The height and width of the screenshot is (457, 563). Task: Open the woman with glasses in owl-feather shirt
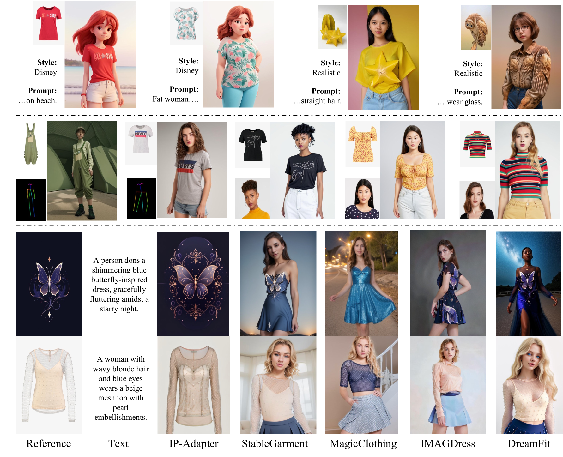tap(526, 57)
